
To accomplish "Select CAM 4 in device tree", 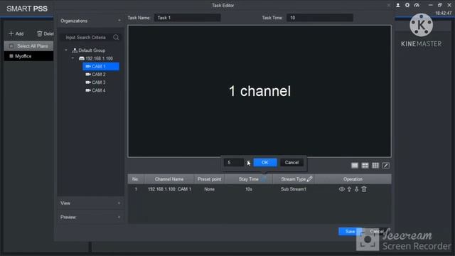I will pyautogui.click(x=95, y=90).
